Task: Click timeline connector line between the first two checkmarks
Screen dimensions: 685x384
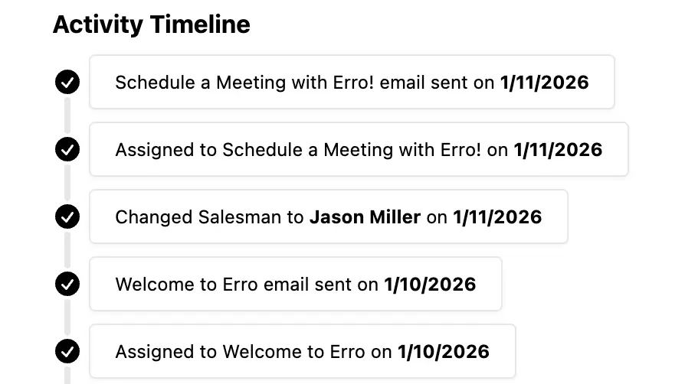Action: [x=67, y=116]
